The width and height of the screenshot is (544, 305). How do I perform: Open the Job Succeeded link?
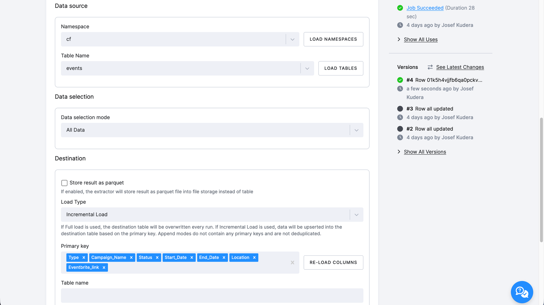coord(425,8)
